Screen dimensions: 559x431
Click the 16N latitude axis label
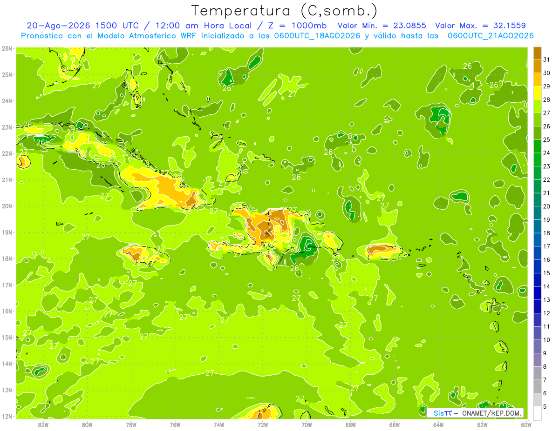pyautogui.click(x=7, y=311)
